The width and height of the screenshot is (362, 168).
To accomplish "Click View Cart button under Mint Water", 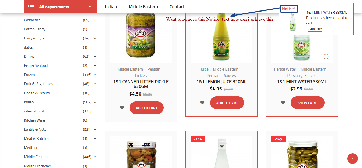I will tap(308, 103).
